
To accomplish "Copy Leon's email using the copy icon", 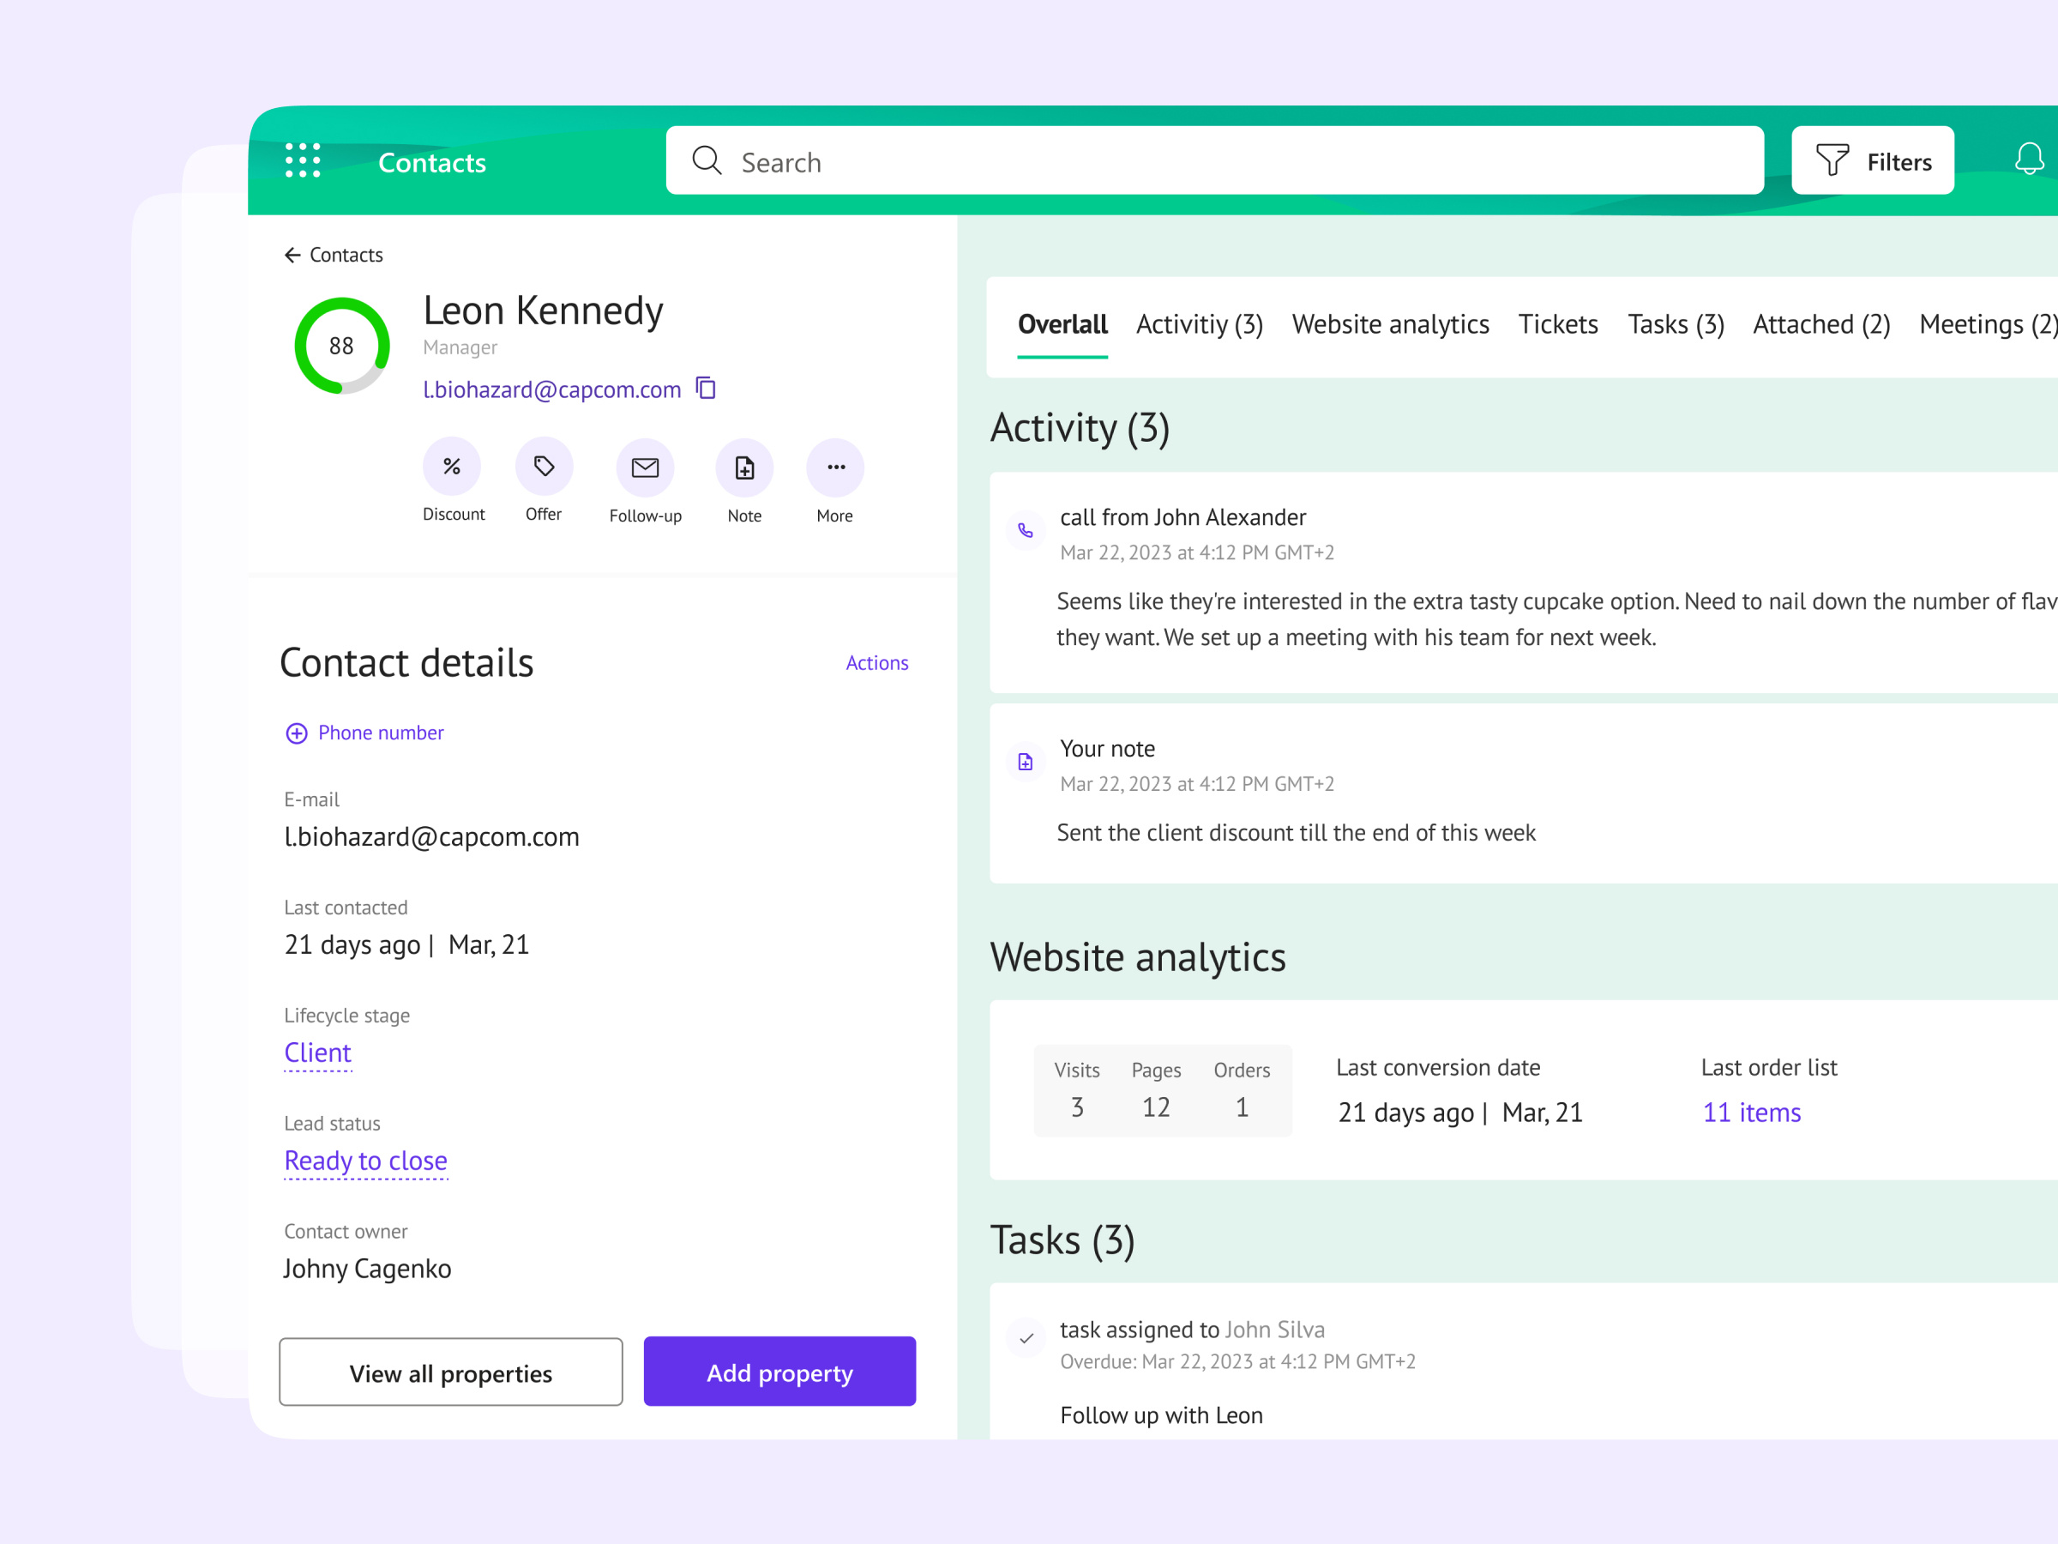I will 707,389.
